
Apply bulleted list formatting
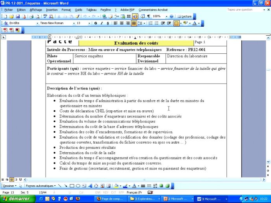pos(157,23)
